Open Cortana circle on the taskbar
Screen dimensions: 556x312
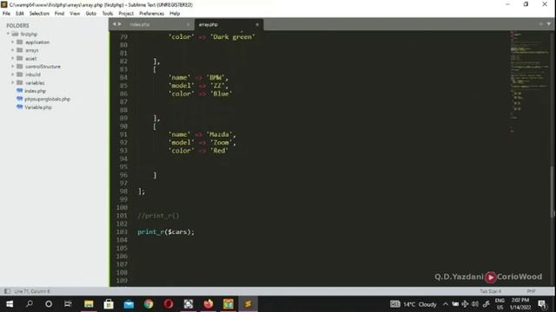[x=49, y=304]
